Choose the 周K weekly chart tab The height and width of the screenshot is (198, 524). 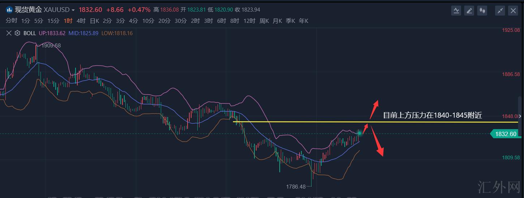(x=264, y=21)
